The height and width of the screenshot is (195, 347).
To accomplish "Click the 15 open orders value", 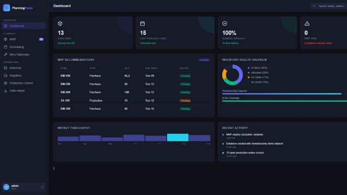I will tap(143, 33).
